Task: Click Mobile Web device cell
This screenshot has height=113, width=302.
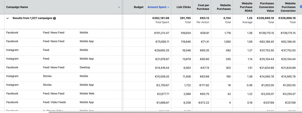Action: 87,94
